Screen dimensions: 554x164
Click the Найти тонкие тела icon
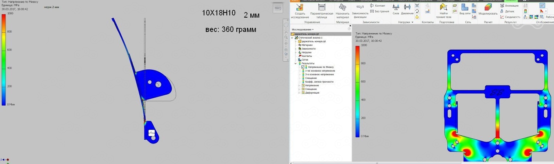(x=444, y=8)
